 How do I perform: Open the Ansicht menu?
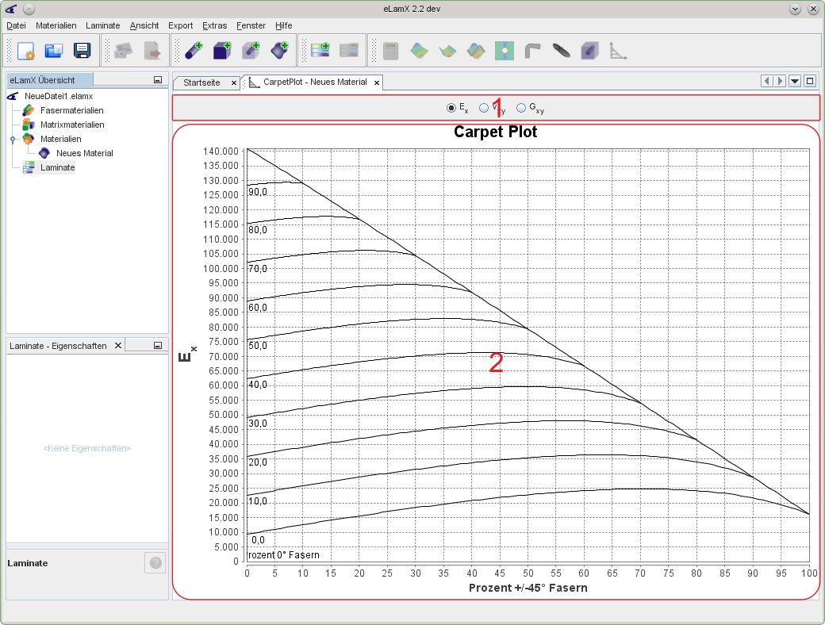[144, 25]
